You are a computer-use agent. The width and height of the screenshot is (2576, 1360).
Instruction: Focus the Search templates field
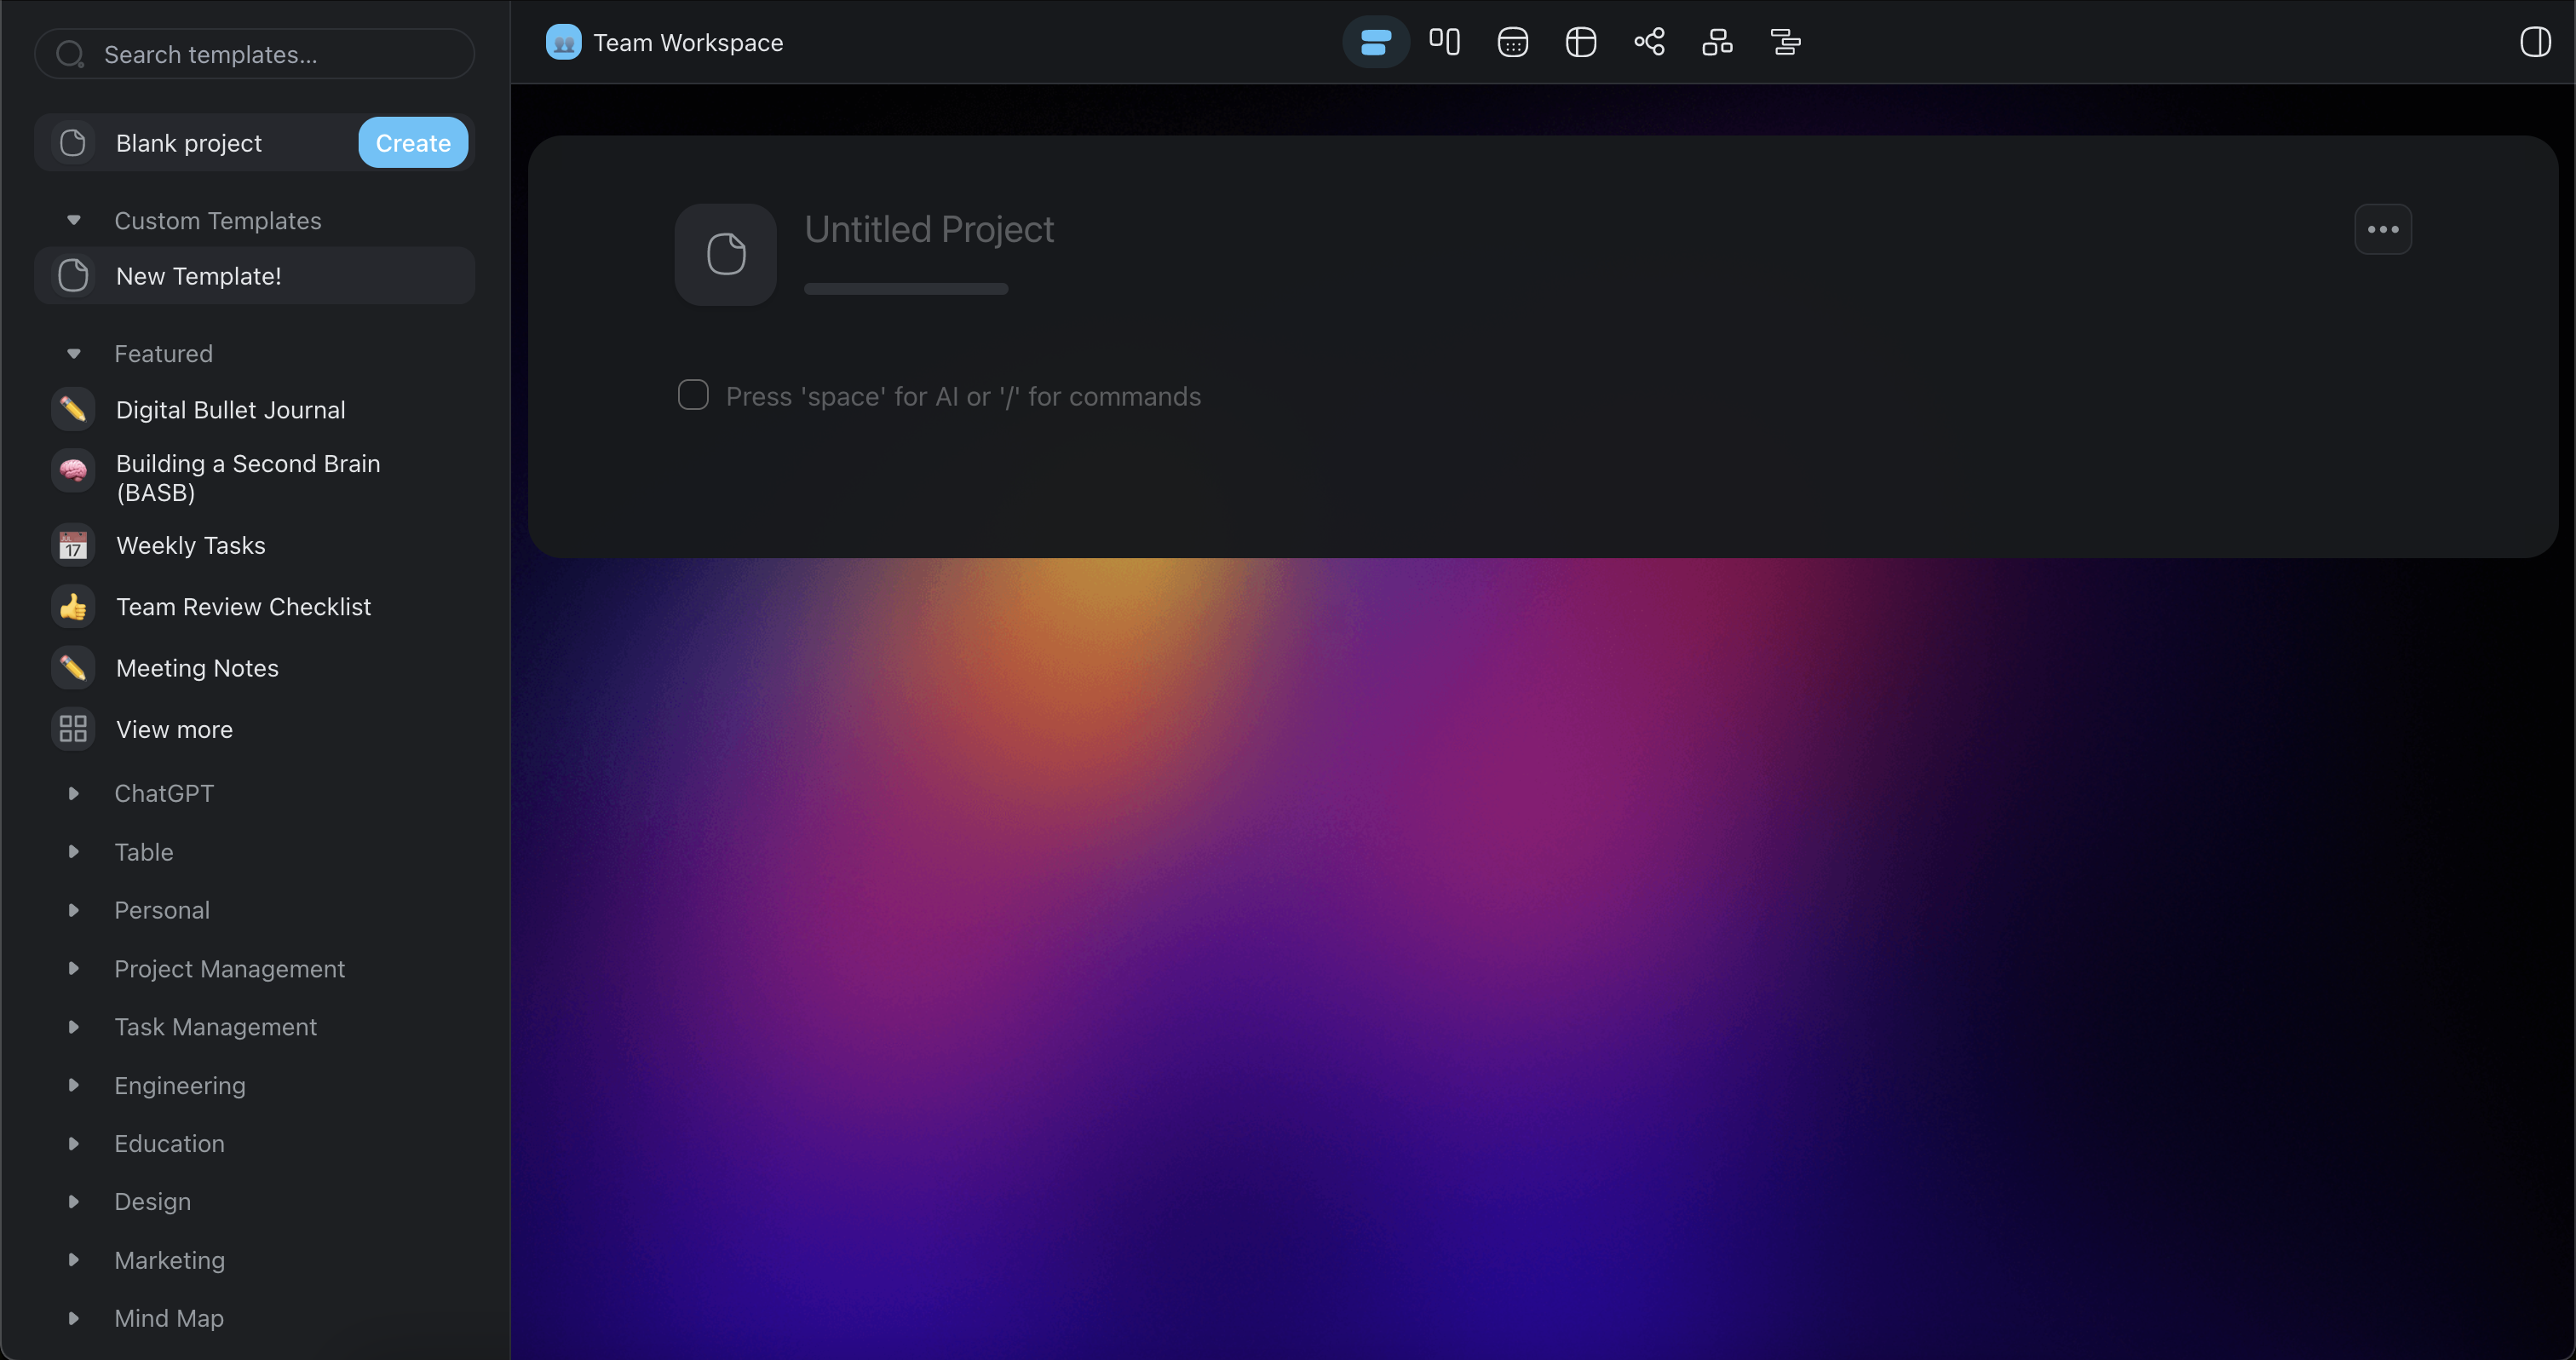click(270, 54)
